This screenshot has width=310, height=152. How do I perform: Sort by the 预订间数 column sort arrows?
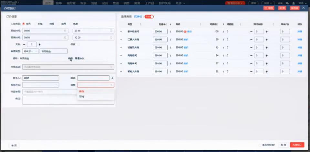273,24
